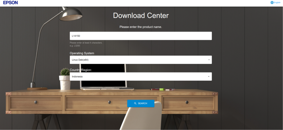Click the 'Please enter the product name' prompt

point(141,27)
